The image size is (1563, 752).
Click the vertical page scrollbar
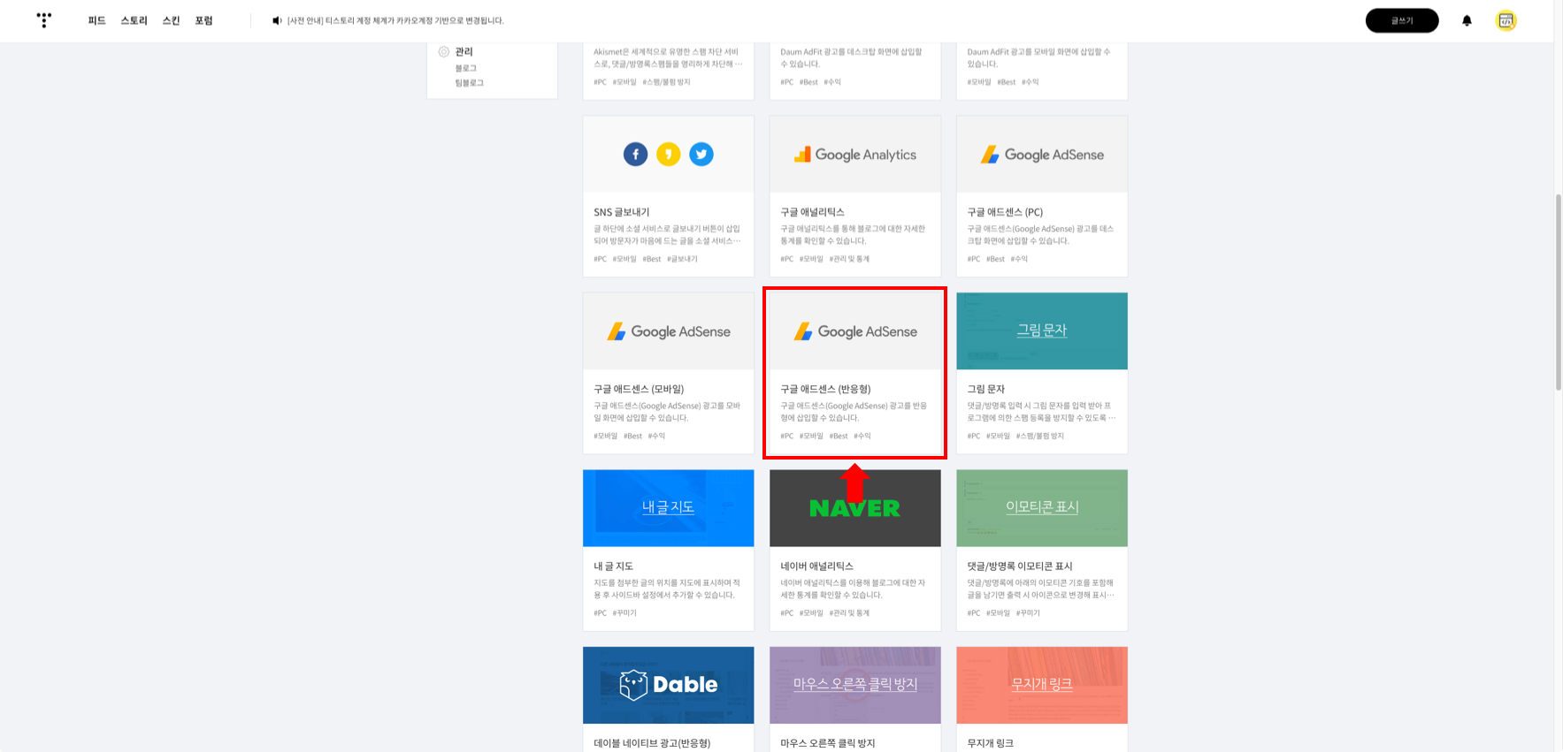point(1558,292)
